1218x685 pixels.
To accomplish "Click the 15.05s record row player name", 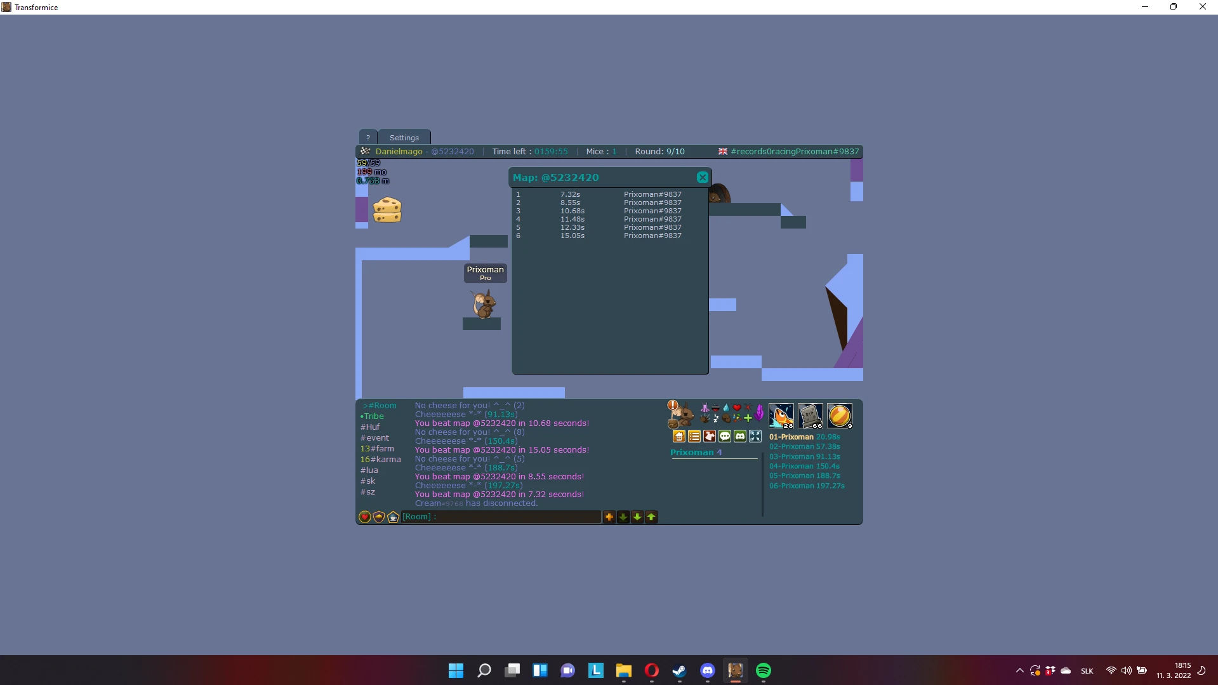I will 652,236.
